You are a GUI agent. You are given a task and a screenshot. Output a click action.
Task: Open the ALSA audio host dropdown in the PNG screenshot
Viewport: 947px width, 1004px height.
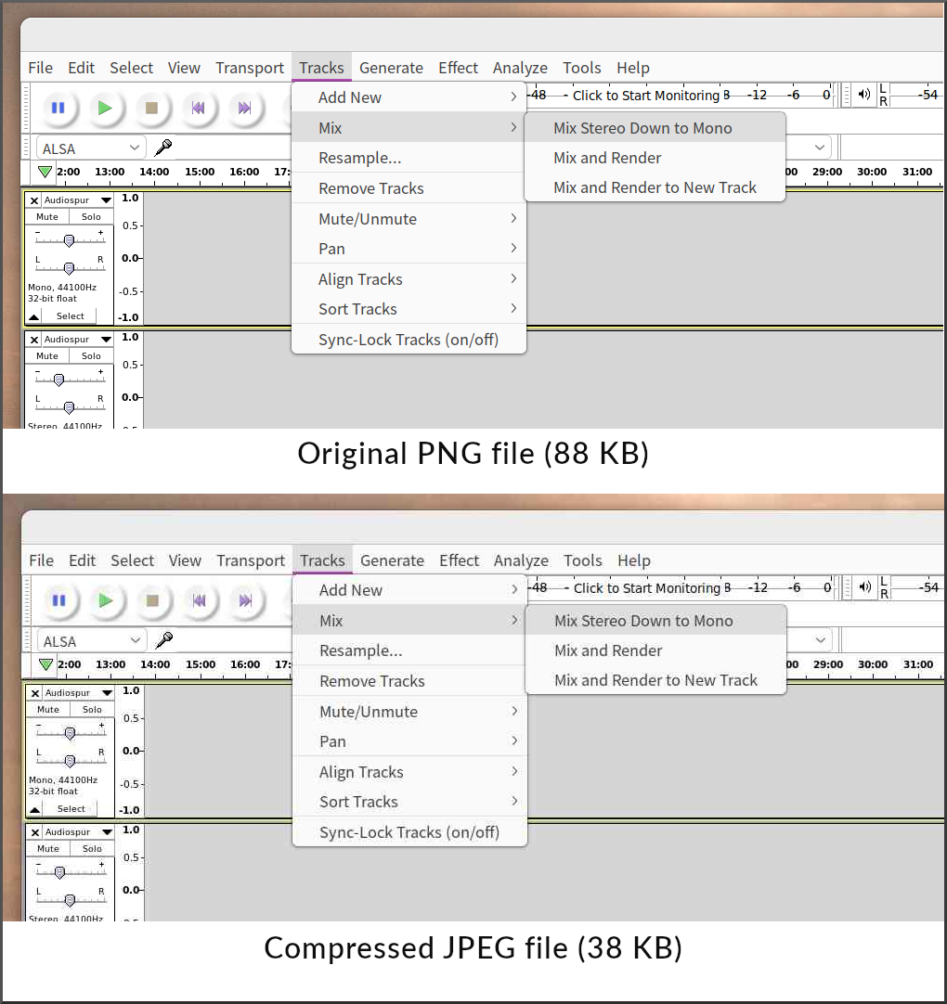click(91, 148)
